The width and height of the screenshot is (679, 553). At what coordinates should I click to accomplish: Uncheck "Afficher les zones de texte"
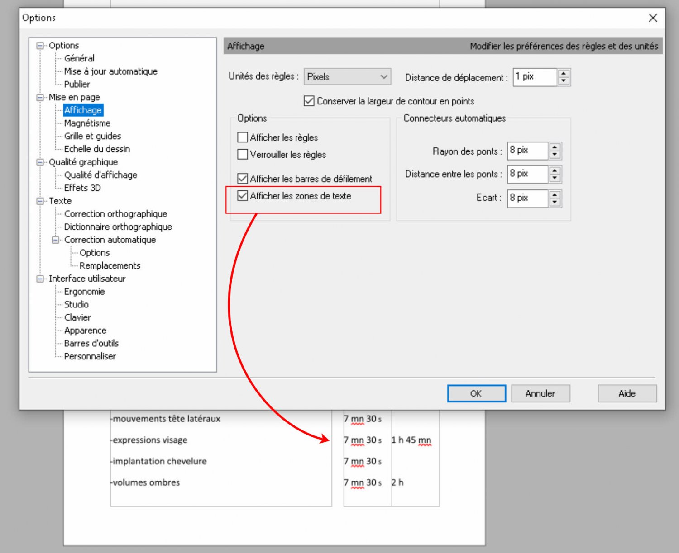(x=243, y=196)
